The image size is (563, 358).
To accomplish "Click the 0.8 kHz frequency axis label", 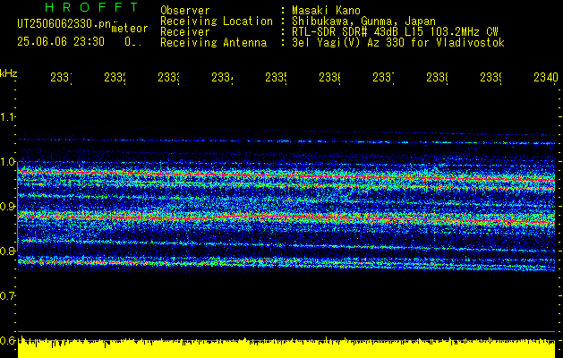I will tap(7, 251).
